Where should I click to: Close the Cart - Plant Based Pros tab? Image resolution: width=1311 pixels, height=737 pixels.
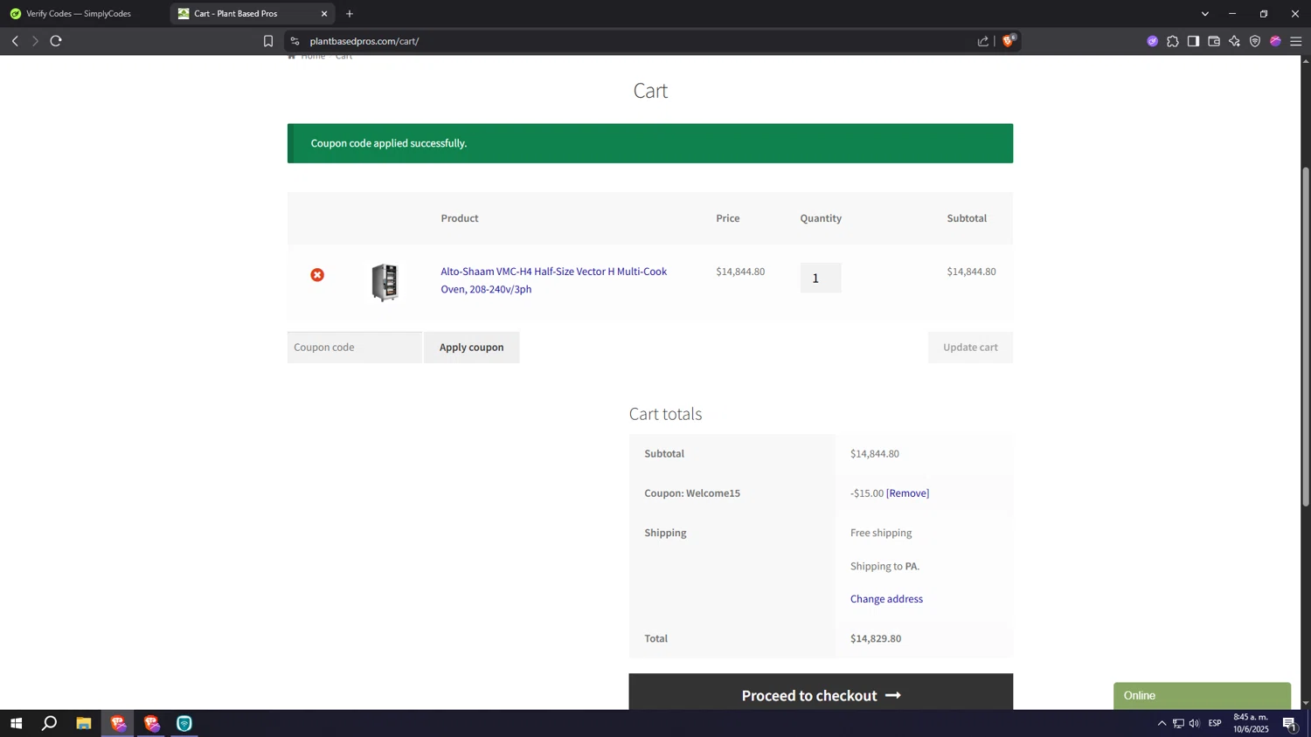pos(324,14)
